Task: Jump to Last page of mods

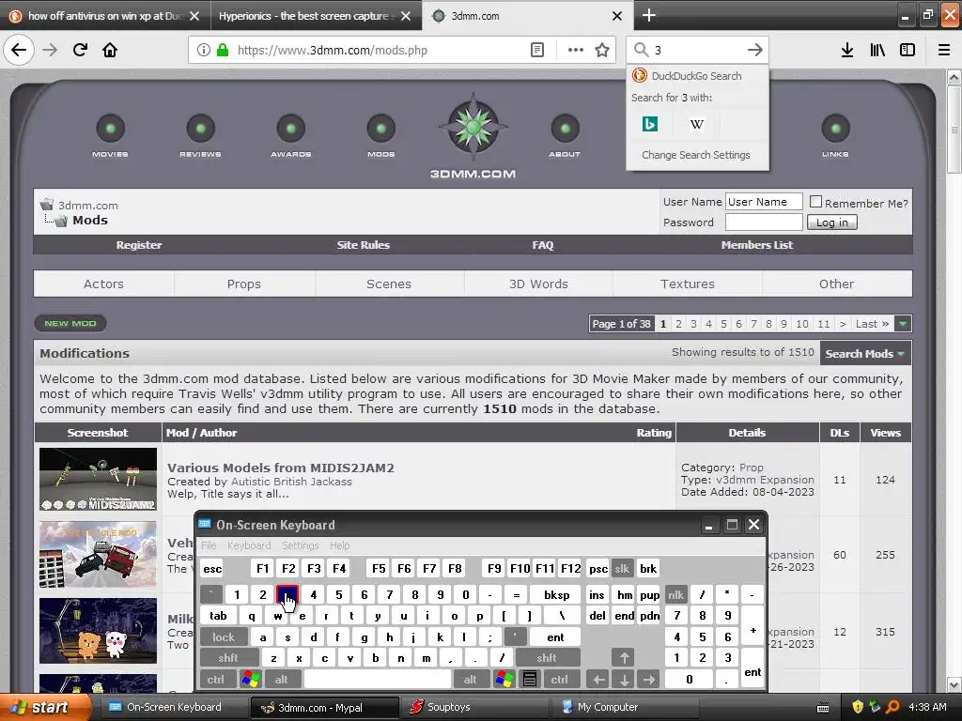Action: tap(872, 323)
